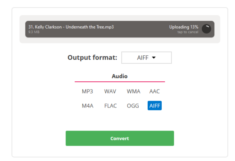Pick the WMA format option
This screenshot has width=235, height=161.
133,91
